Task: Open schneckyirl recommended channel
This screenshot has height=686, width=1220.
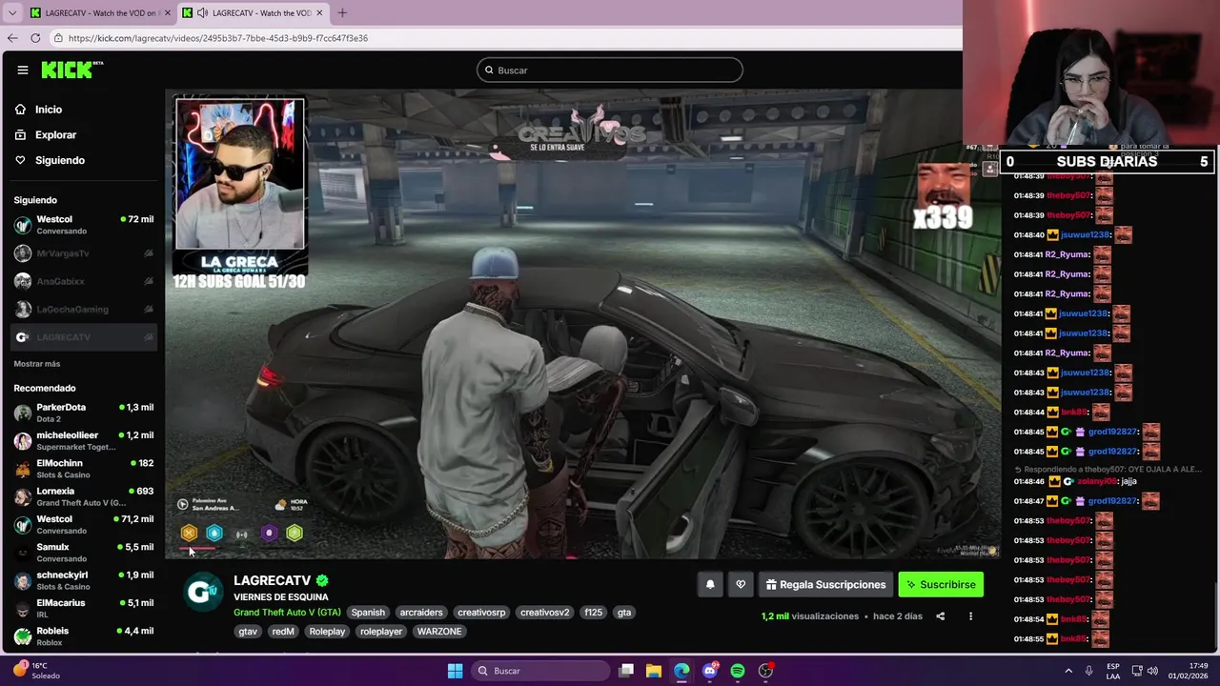Action: coord(83,580)
